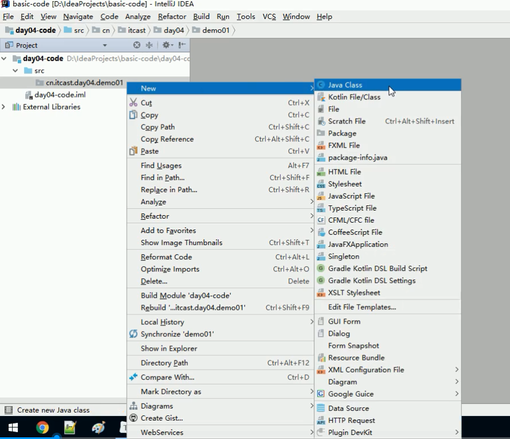Collapse the day04-code tree node
The width and height of the screenshot is (510, 439).
point(4,59)
